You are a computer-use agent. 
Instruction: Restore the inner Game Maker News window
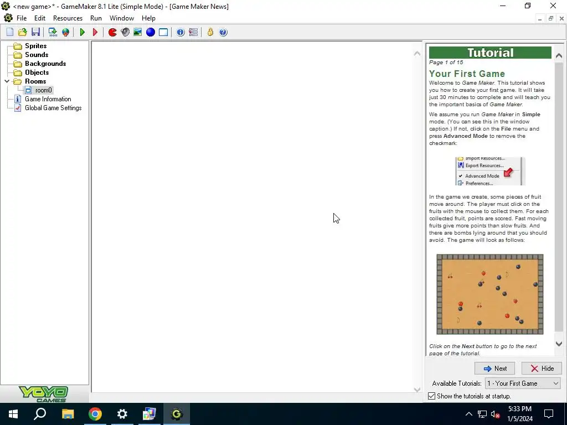click(x=551, y=18)
